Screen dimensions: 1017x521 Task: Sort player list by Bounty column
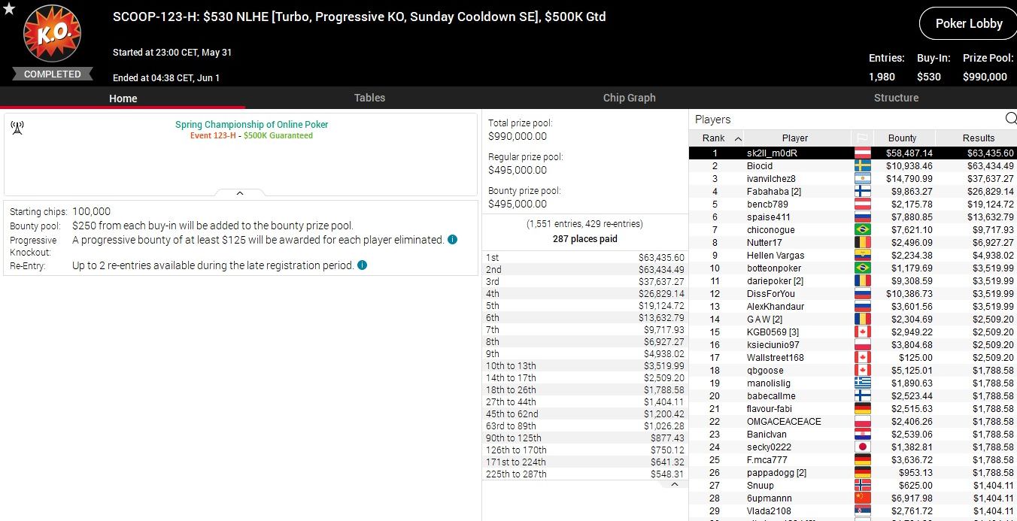902,138
